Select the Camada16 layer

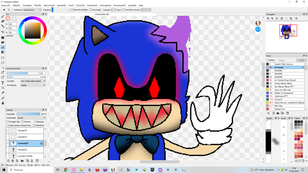[26, 150]
